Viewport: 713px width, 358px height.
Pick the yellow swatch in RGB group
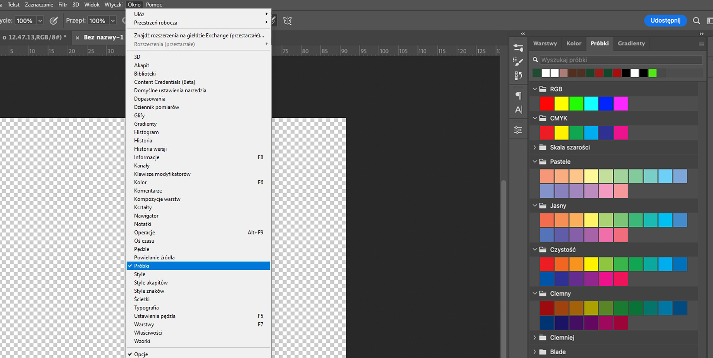(561, 104)
